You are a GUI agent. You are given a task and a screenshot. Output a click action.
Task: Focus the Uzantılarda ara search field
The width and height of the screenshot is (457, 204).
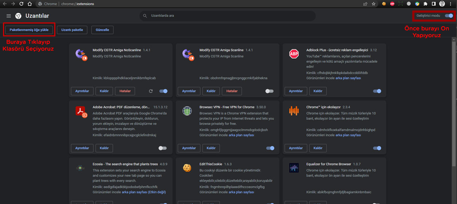click(227, 16)
